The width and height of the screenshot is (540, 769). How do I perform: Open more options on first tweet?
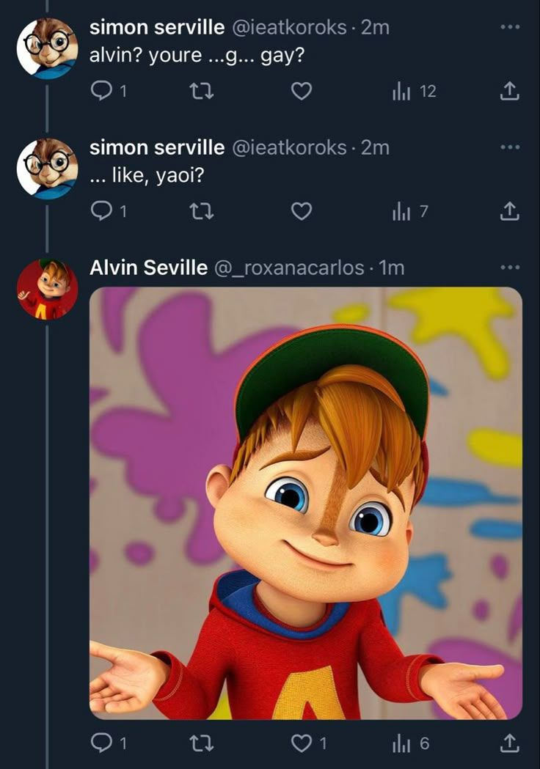click(509, 27)
